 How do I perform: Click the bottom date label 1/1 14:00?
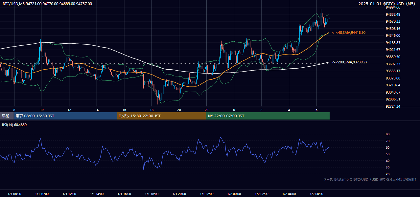97,194
